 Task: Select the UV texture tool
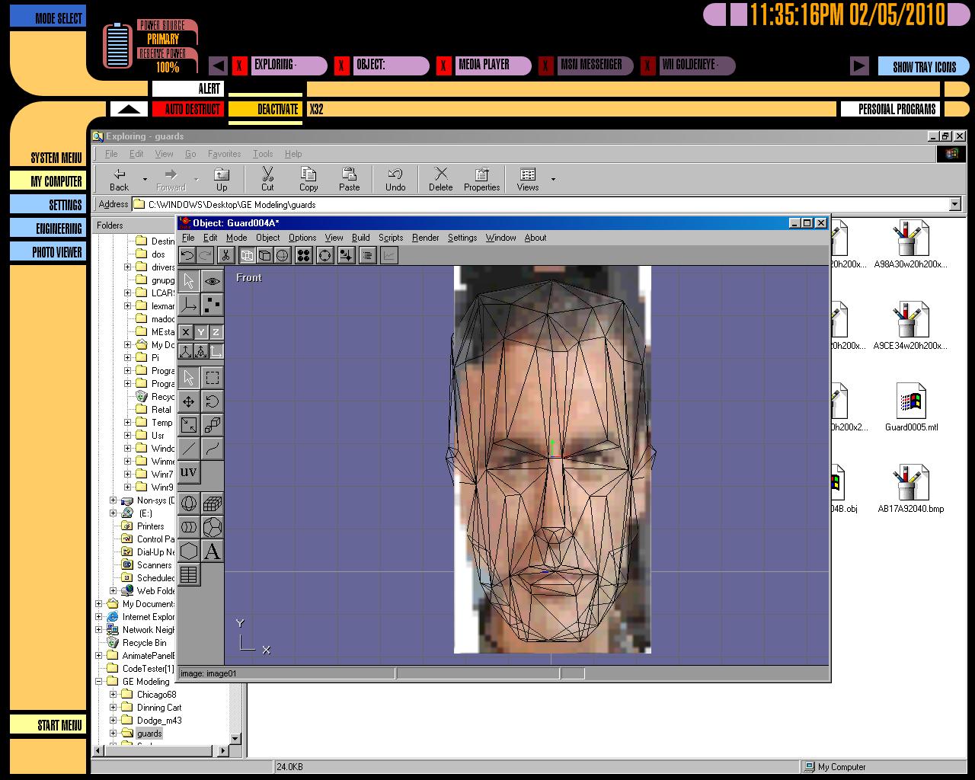[189, 472]
